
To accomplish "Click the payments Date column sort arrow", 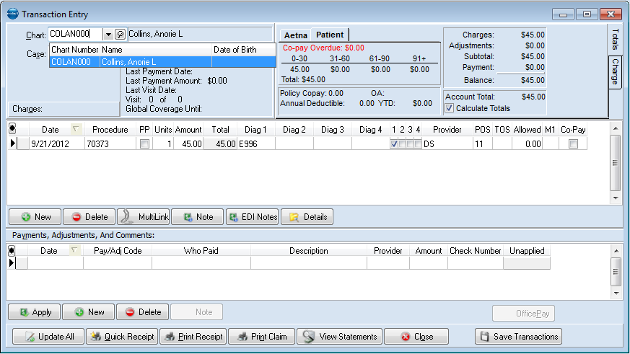I will [74, 250].
